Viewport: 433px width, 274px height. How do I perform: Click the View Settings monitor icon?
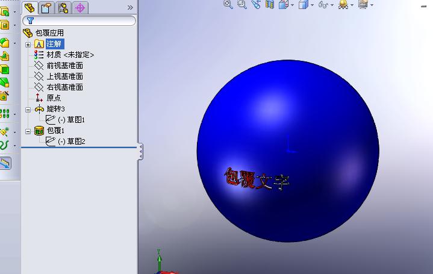point(363,4)
